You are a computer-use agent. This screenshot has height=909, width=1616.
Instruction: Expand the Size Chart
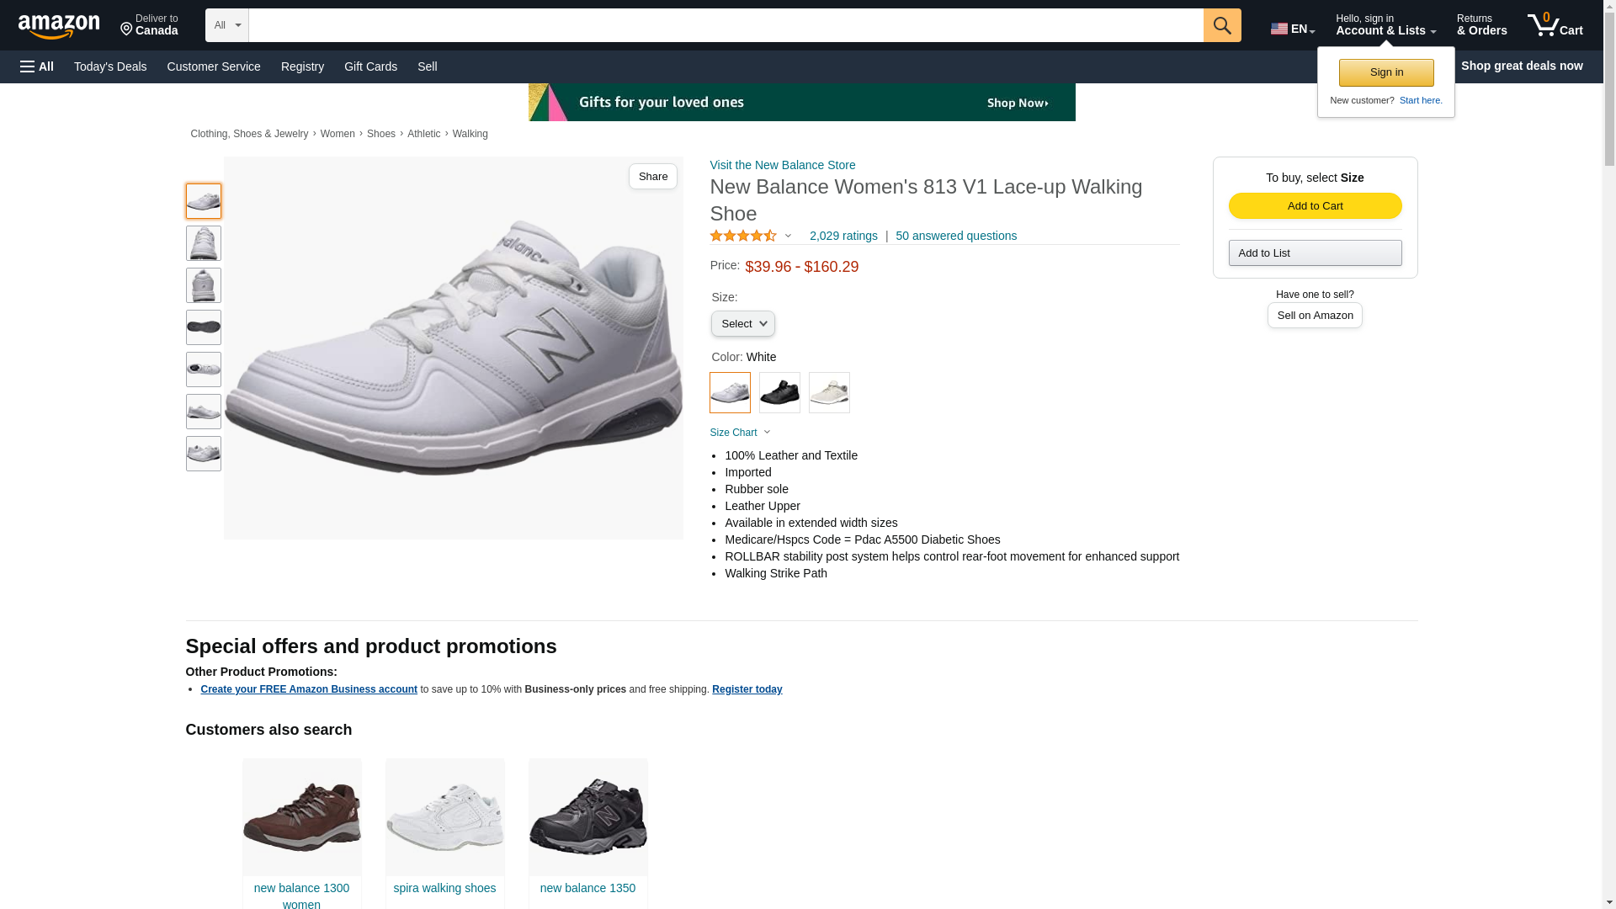[740, 433]
